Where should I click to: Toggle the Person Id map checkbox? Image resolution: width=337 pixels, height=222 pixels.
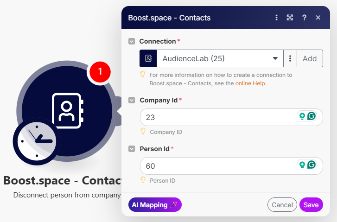click(132, 149)
